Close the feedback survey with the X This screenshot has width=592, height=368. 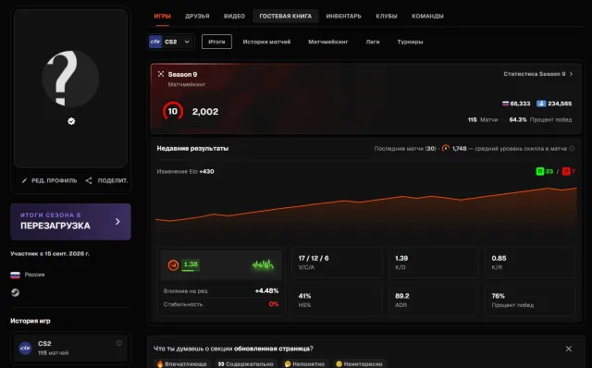point(569,349)
